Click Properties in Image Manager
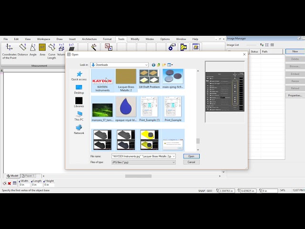The image size is (305, 229). [295, 95]
